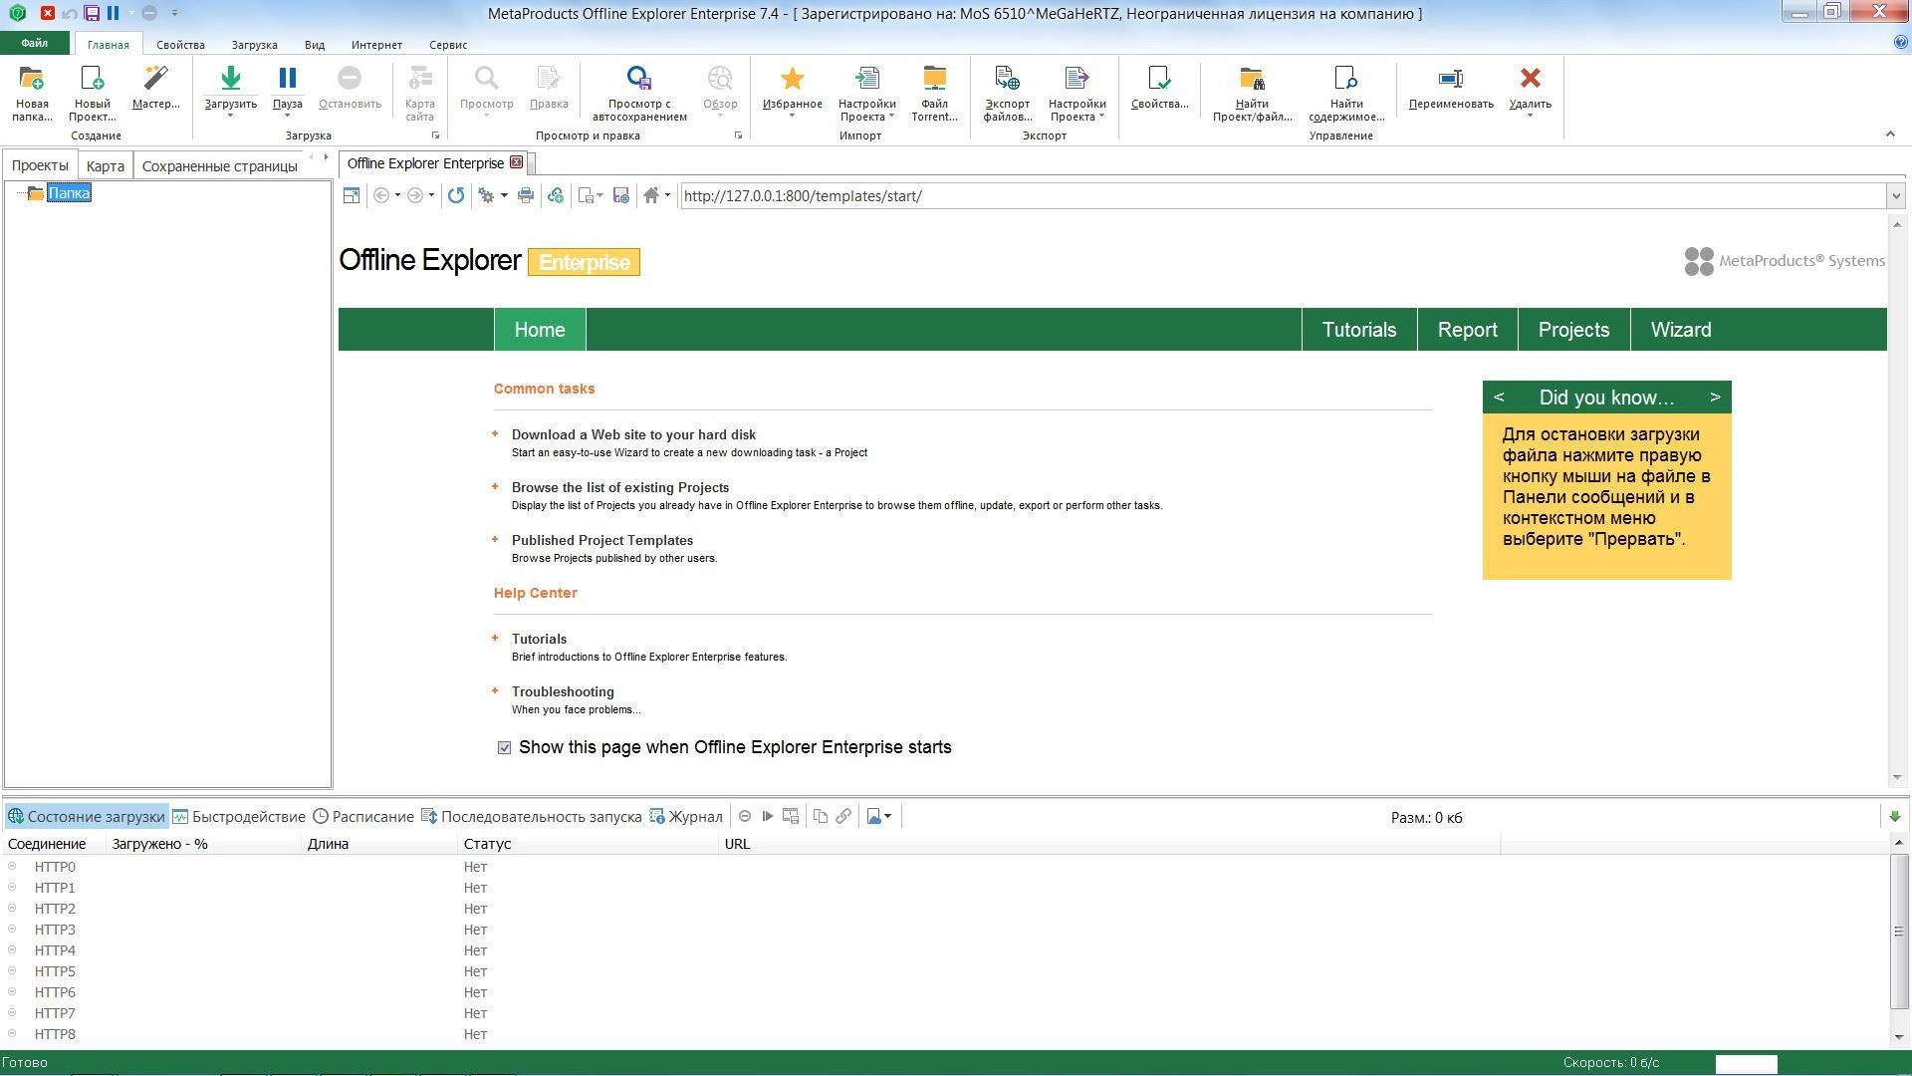Click the save page icon in browser toolbar
This screenshot has width=1912, height=1076.
(621, 195)
